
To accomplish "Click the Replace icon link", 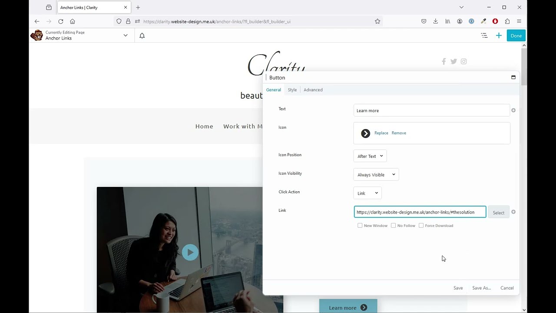I will (381, 133).
